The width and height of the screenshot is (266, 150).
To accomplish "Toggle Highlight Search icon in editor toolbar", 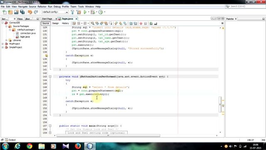I will tap(106, 23).
